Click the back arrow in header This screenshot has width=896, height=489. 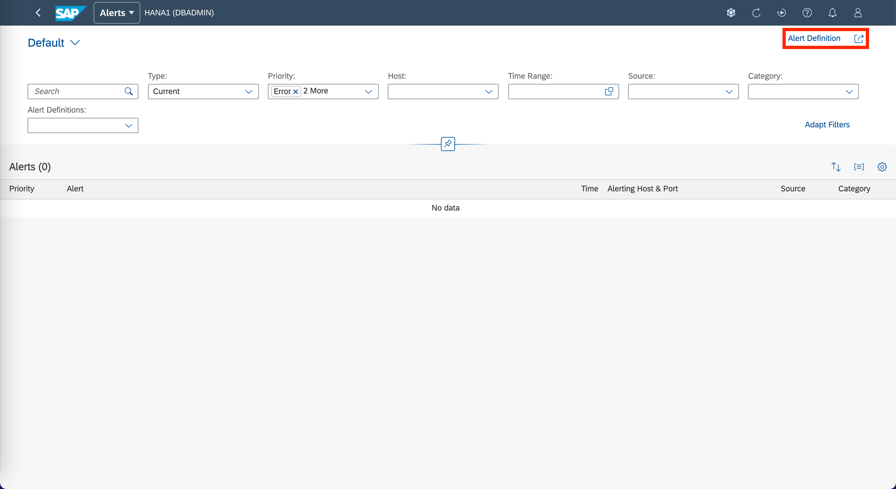[x=38, y=13]
